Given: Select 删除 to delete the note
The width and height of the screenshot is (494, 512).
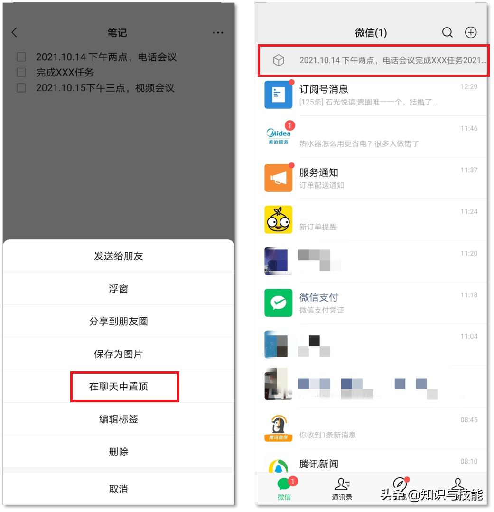Looking at the screenshot, I should (118, 452).
